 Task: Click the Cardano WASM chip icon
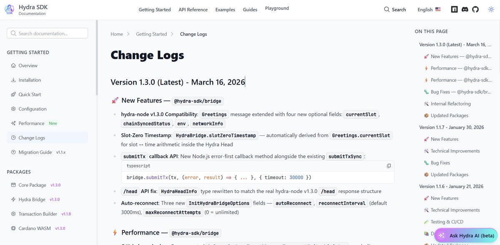coord(13,228)
